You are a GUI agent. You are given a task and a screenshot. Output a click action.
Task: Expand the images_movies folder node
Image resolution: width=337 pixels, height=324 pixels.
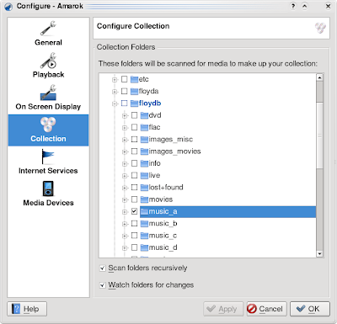point(125,152)
